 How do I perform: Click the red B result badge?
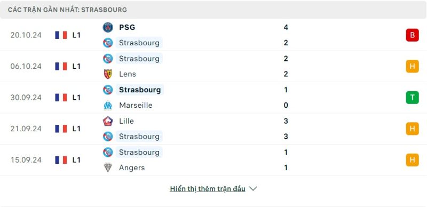click(x=412, y=35)
